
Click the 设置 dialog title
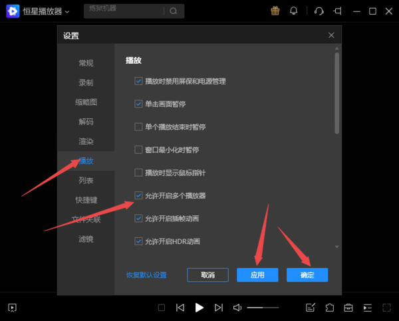click(71, 36)
